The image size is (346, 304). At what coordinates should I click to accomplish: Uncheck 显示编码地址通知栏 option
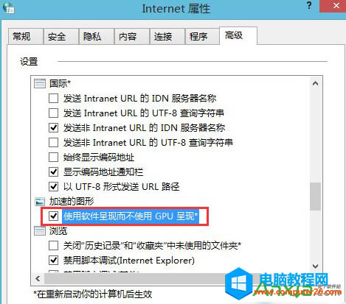(54, 172)
